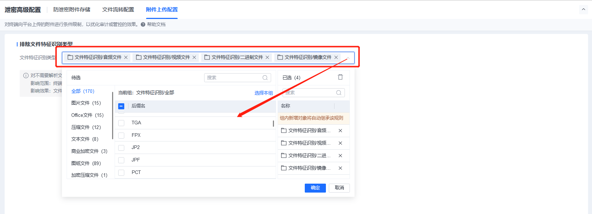Click trash icon to clear selected items
This screenshot has height=214, width=592.
[x=340, y=77]
